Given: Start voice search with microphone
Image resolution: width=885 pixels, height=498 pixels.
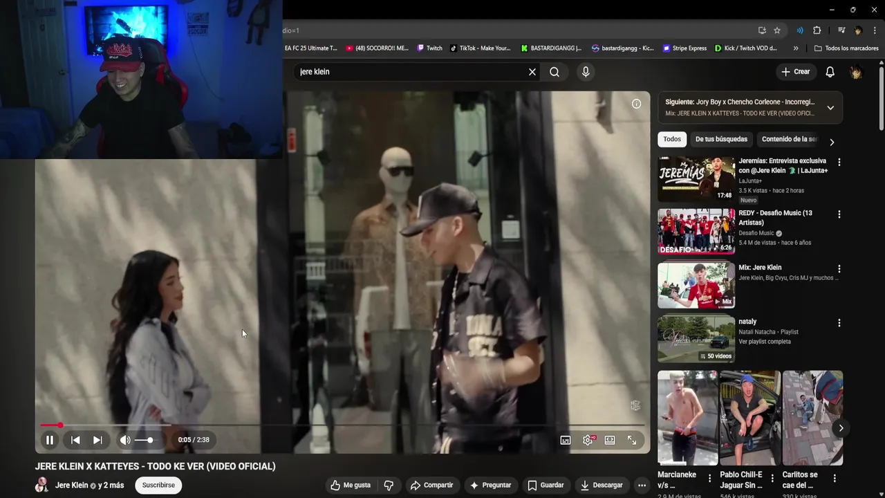Looking at the screenshot, I should pyautogui.click(x=586, y=72).
